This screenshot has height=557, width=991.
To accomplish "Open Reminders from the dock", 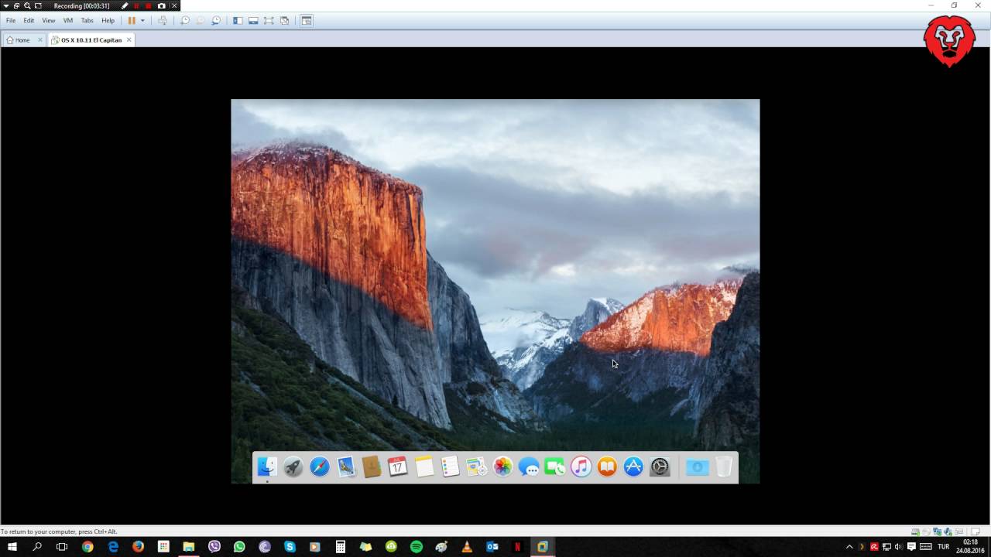I will click(x=450, y=466).
